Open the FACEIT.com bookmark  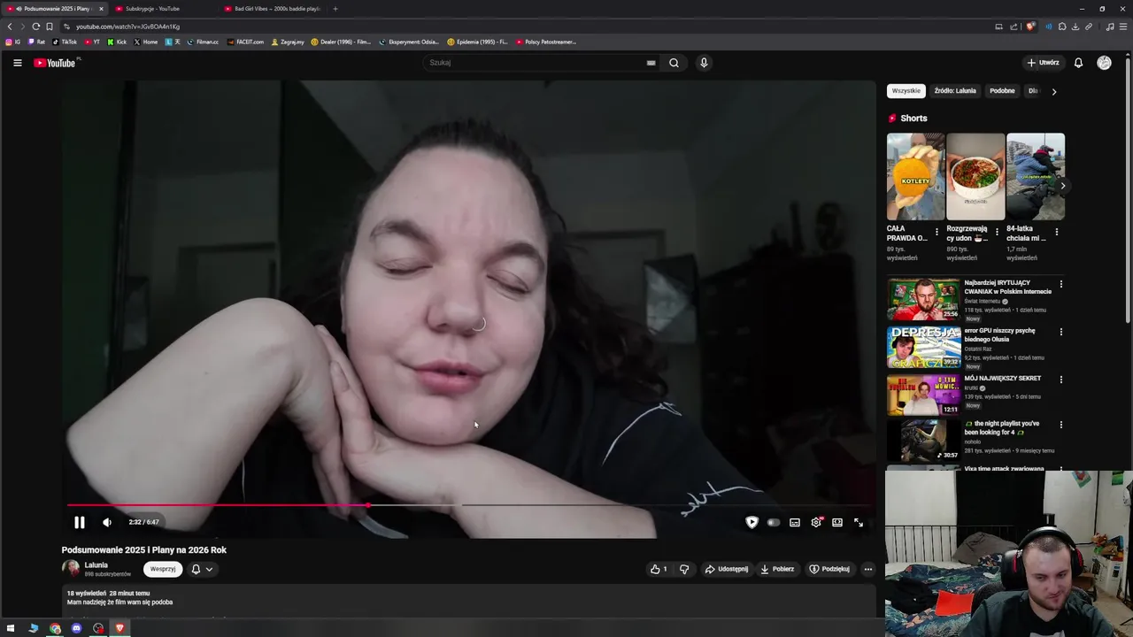pyautogui.click(x=245, y=42)
